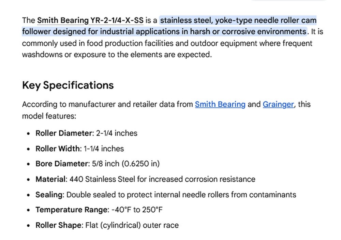Click the "washdowns or exposure" sentence
Image resolution: width=341 pixels, height=240 pixels.
tap(117, 54)
